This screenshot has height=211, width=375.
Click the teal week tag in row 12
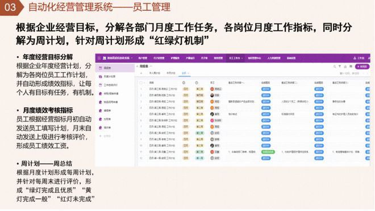point(199,158)
